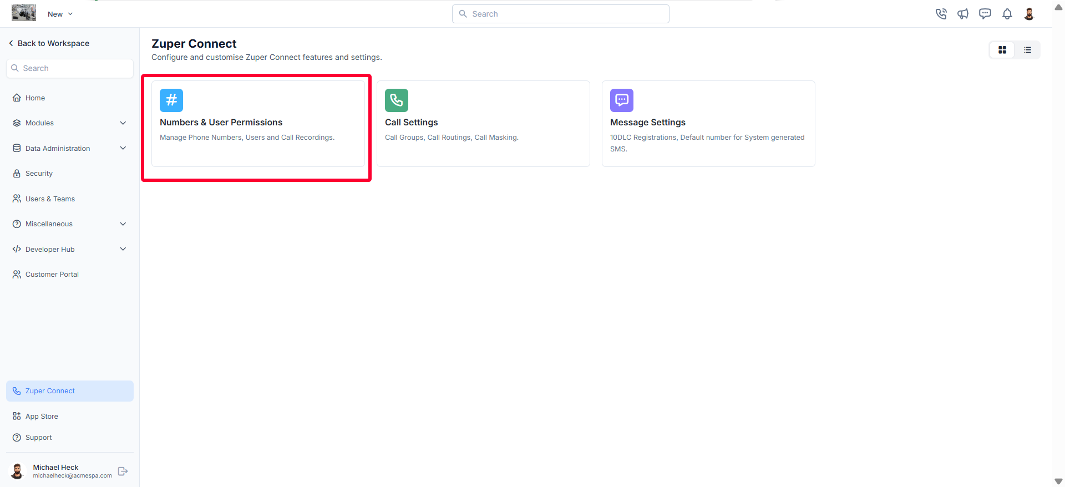The height and width of the screenshot is (487, 1065).
Task: Click michaelheck@acmespa.com email text
Action: 73,476
